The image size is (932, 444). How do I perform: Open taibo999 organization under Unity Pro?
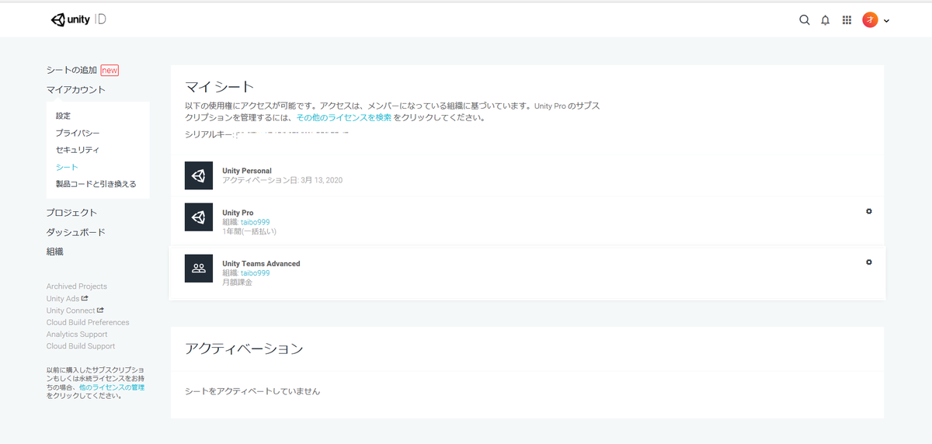(x=256, y=222)
